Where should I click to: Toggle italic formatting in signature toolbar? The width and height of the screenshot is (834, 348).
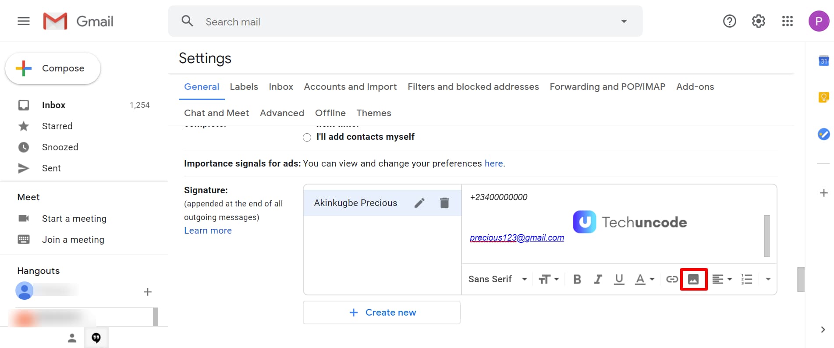point(598,279)
